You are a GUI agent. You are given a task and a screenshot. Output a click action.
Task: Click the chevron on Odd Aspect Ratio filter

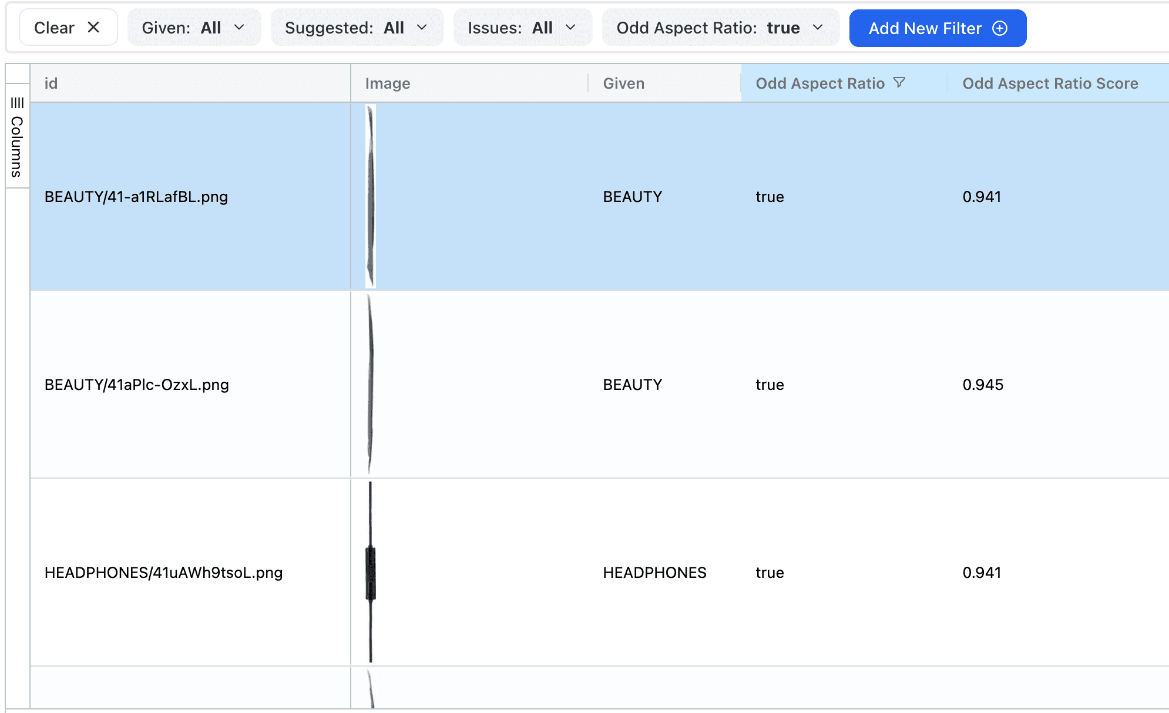[x=818, y=27]
